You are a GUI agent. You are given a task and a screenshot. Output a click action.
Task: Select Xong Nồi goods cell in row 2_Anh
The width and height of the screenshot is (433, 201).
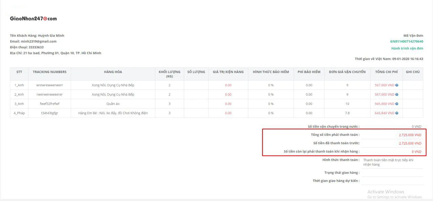(113, 95)
